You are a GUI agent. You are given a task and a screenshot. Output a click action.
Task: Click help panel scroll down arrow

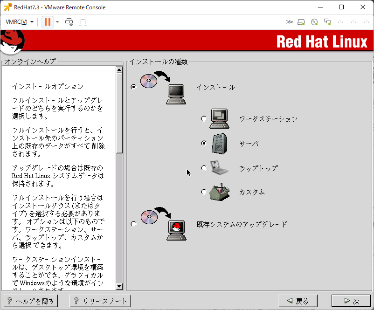pos(119,286)
